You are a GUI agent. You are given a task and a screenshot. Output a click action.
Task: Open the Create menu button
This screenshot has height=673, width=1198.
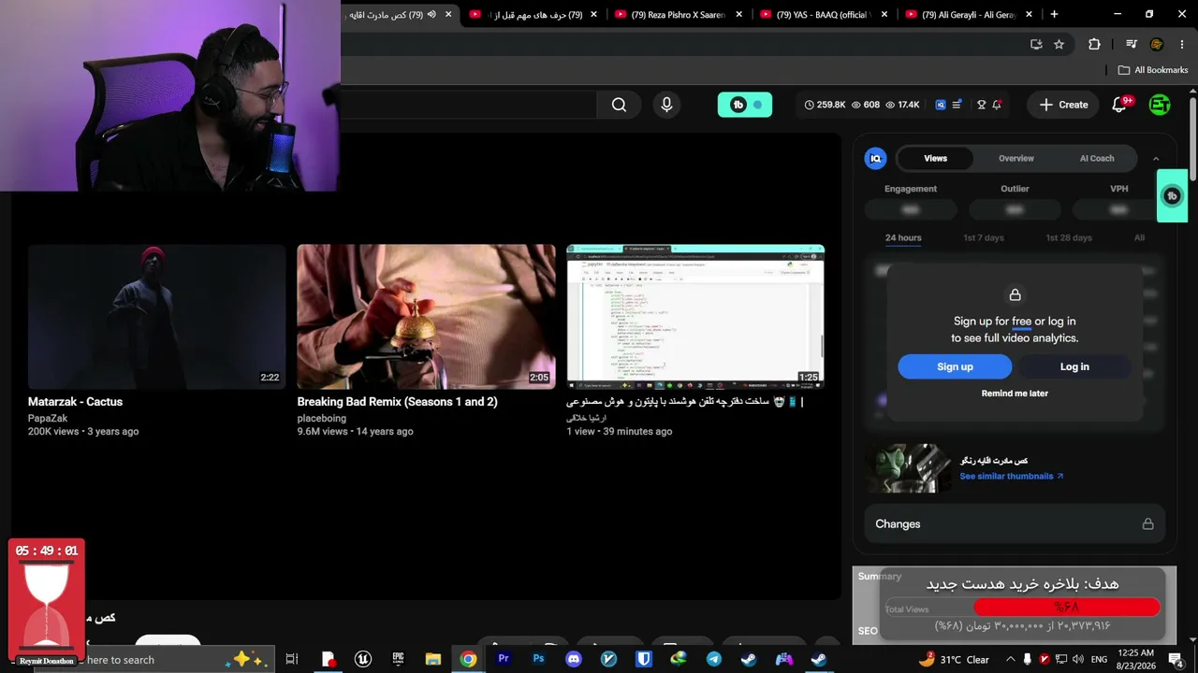pyautogui.click(x=1063, y=105)
